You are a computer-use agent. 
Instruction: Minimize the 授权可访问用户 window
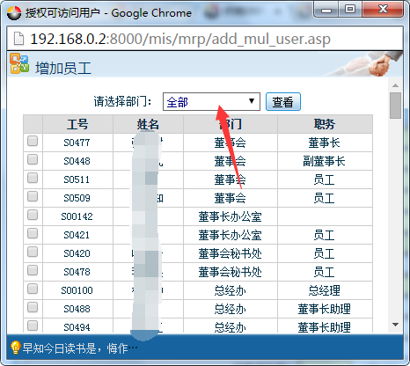tap(326, 10)
